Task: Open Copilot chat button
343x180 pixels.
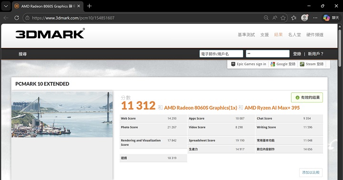Action: (331, 18)
